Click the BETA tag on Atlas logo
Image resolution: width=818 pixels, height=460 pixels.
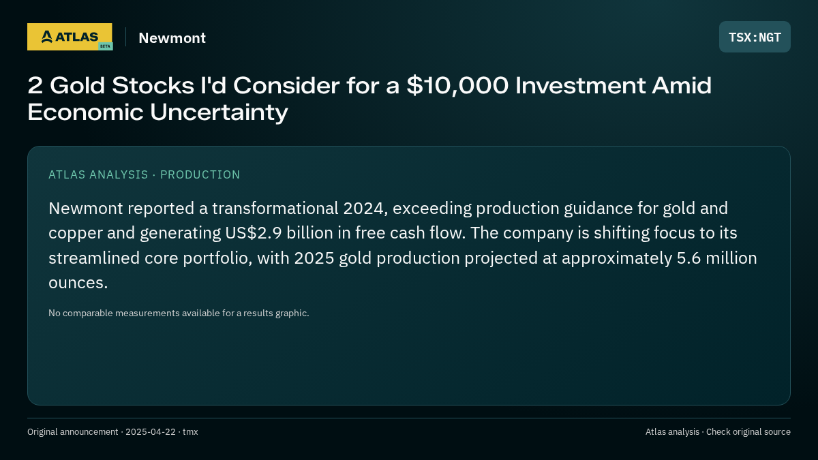tap(105, 46)
